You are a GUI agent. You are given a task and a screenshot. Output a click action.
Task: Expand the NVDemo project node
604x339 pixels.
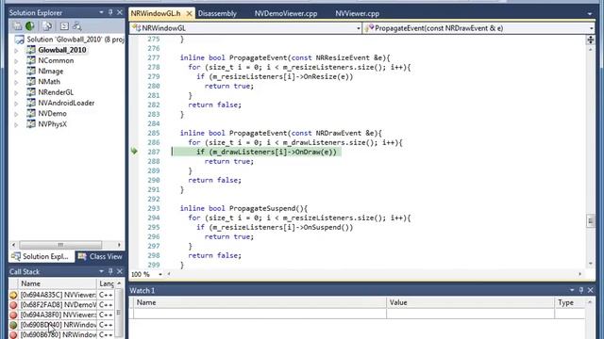16,114
